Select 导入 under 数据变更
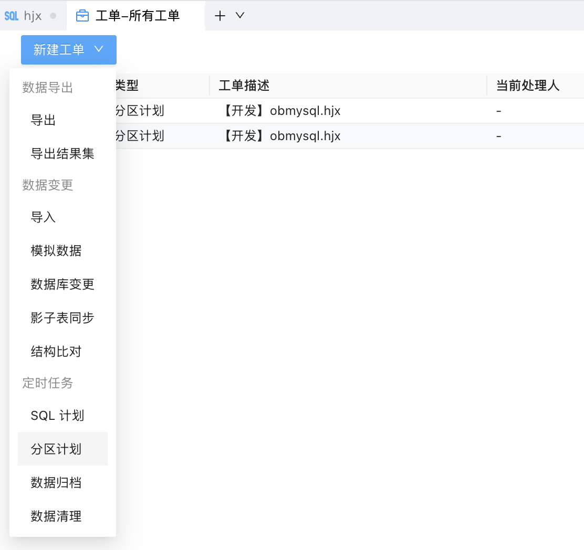 point(44,217)
